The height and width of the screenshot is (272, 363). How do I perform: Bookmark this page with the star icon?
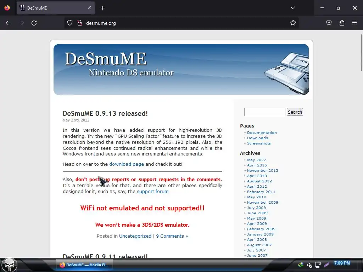point(293,23)
